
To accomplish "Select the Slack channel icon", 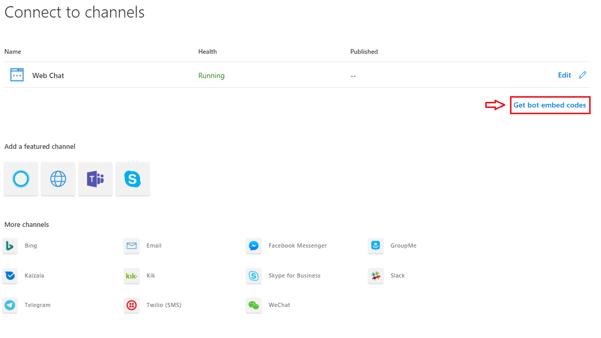I will pyautogui.click(x=375, y=276).
